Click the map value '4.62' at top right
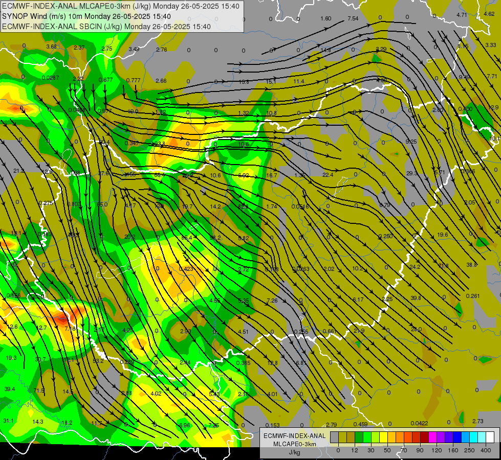 [x=489, y=14]
